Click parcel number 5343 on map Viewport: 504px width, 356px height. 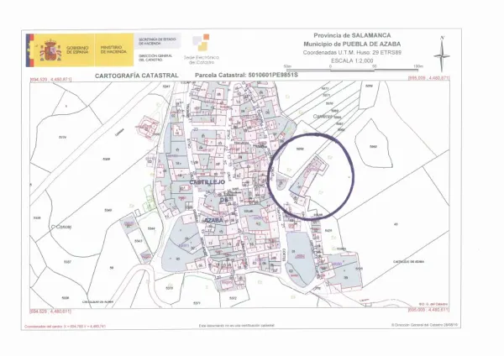pyautogui.click(x=139, y=241)
